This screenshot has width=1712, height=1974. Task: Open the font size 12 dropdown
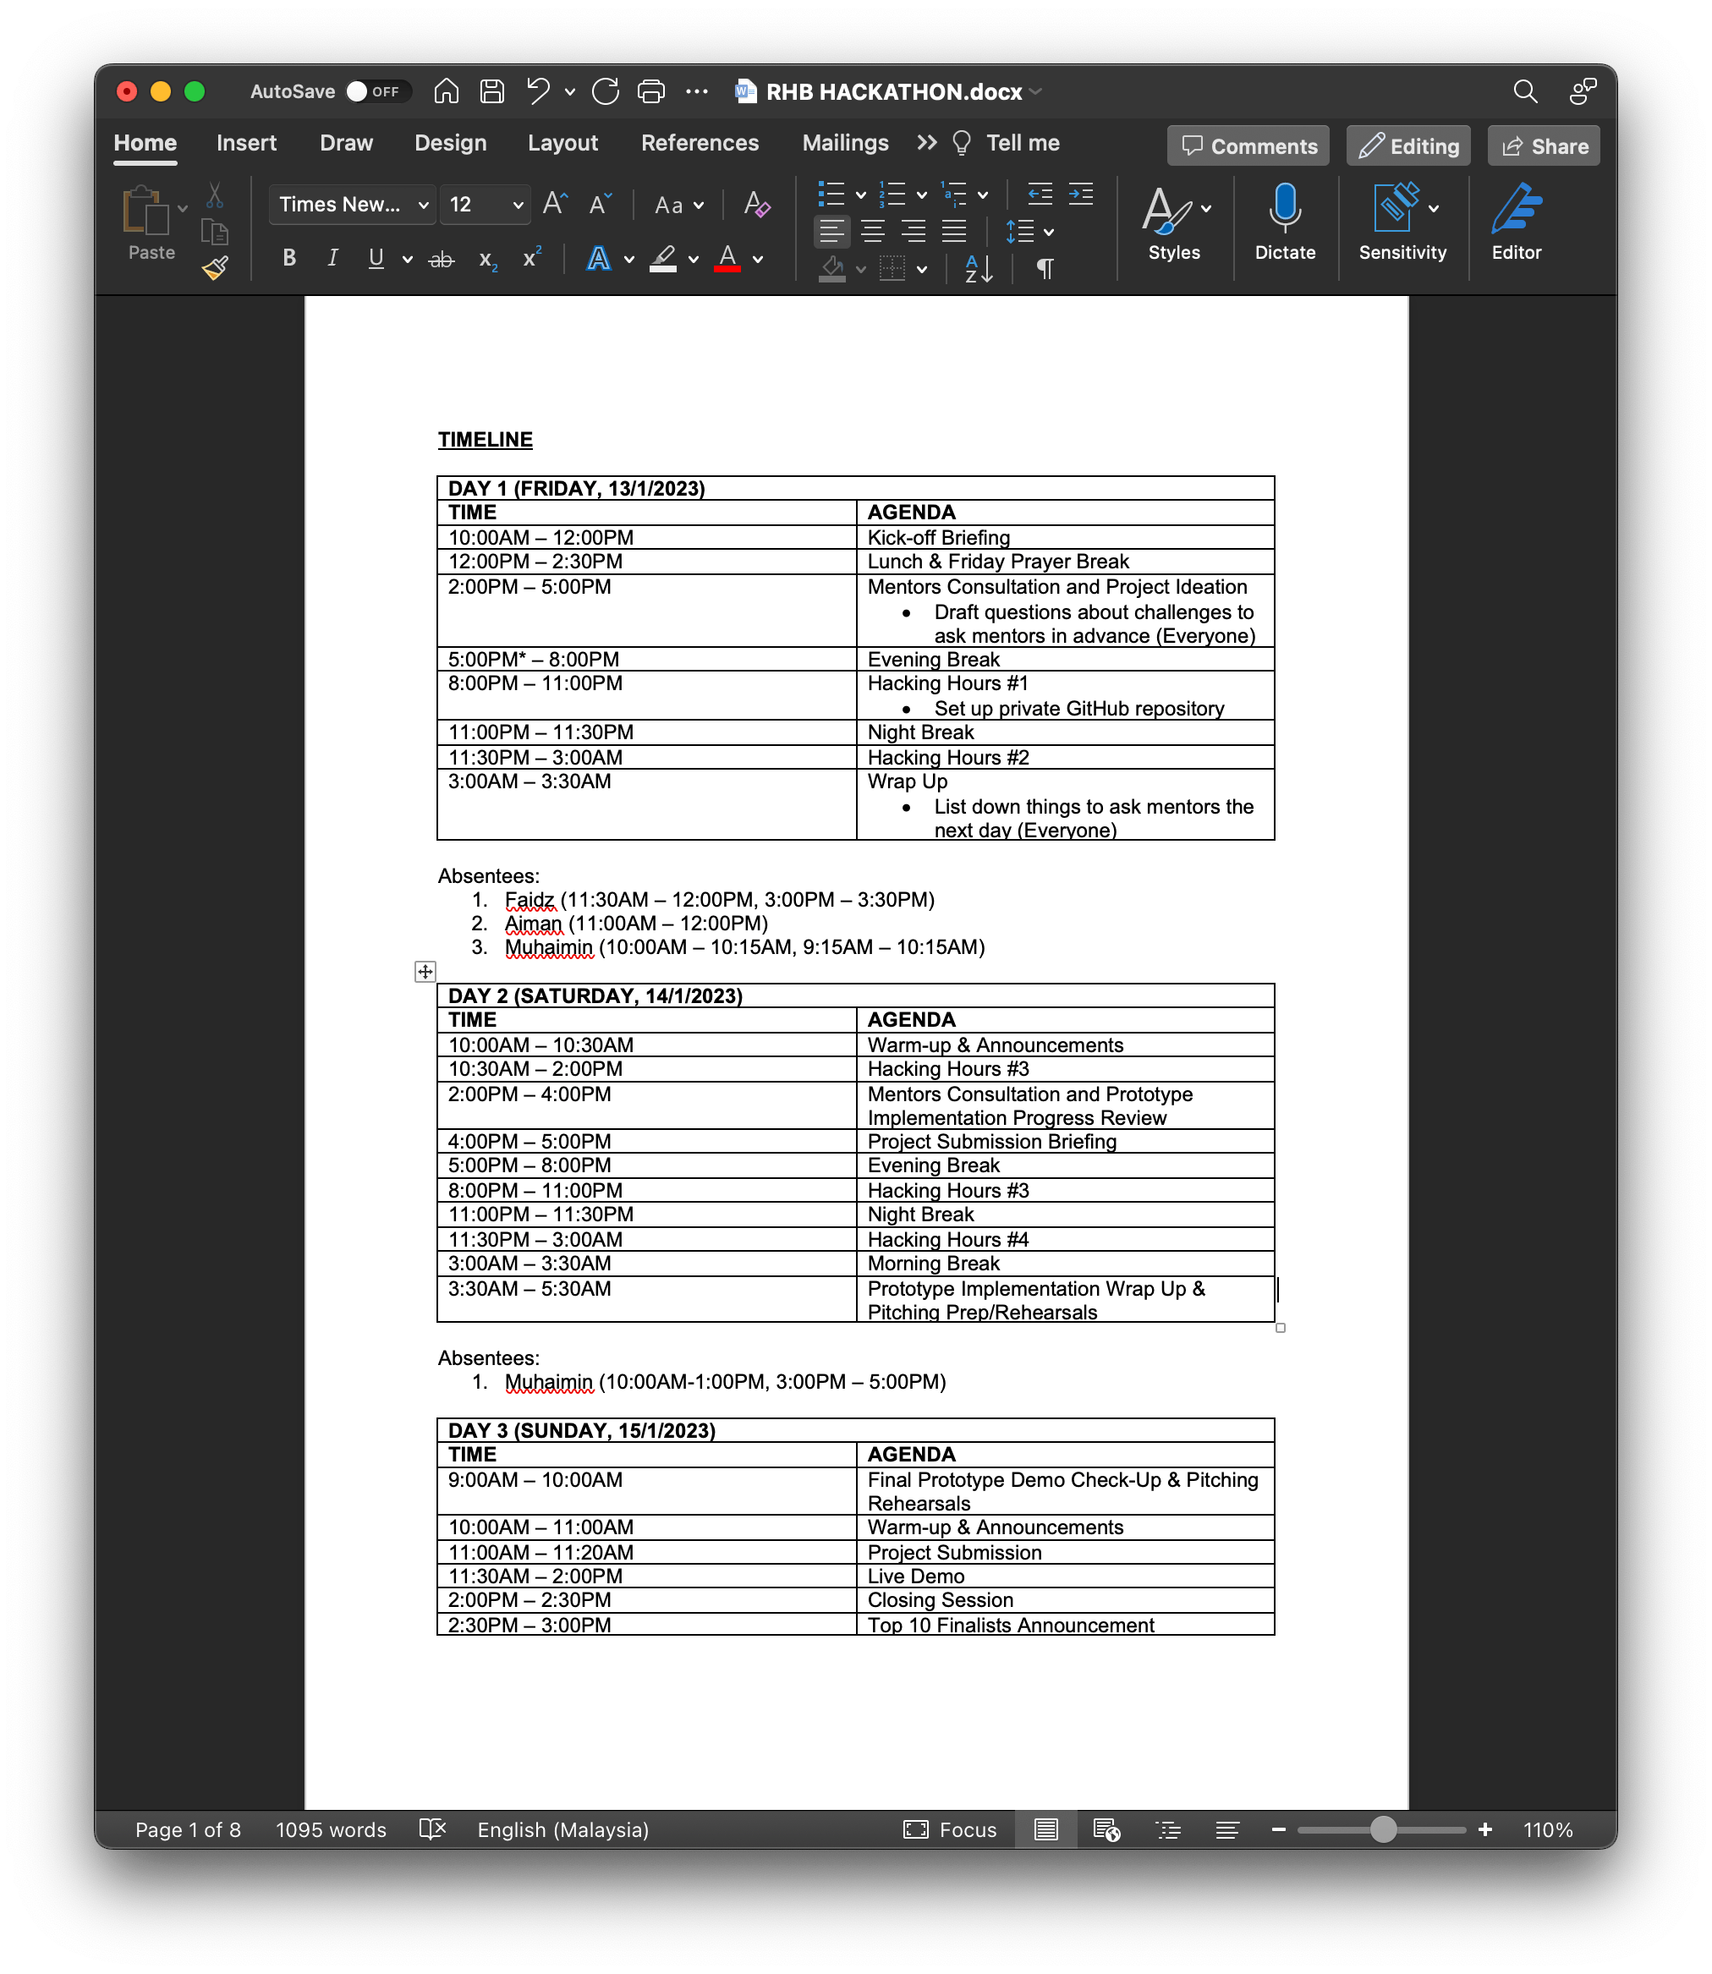click(517, 206)
